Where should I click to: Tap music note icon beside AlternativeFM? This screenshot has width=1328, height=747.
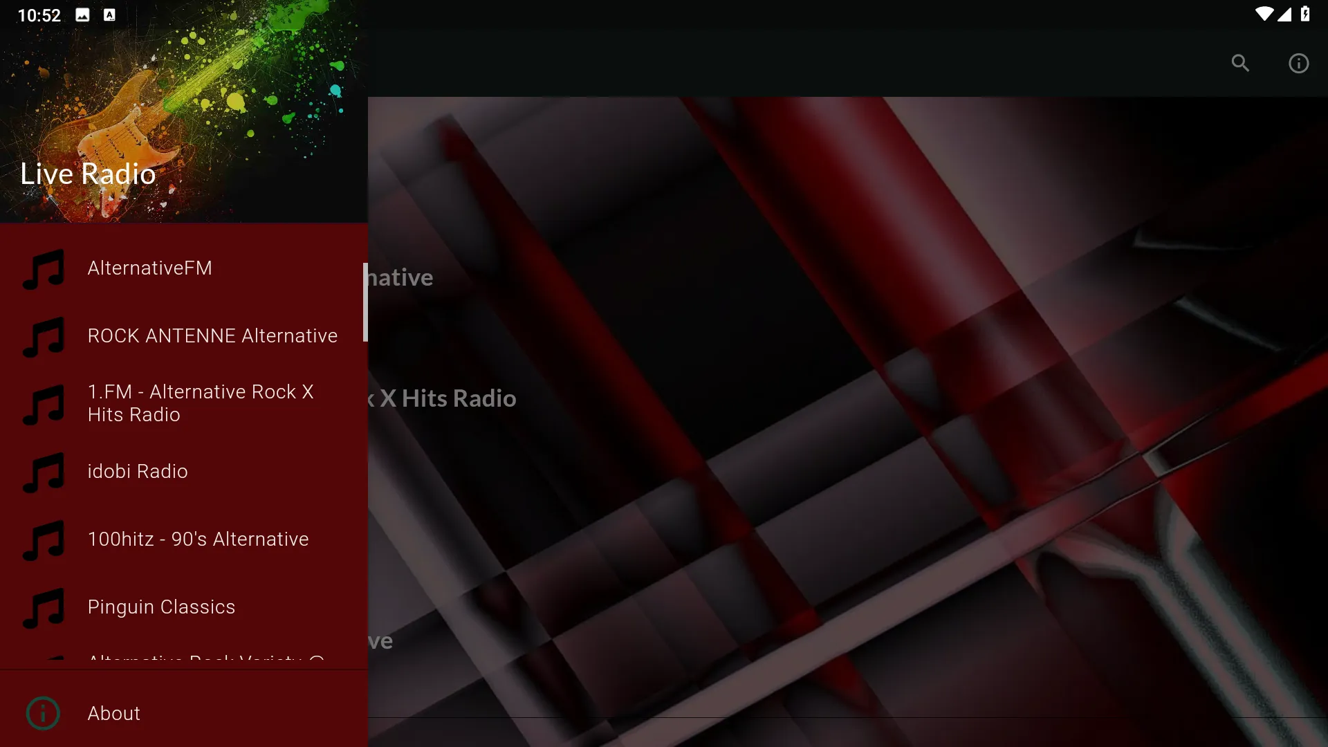(x=44, y=268)
